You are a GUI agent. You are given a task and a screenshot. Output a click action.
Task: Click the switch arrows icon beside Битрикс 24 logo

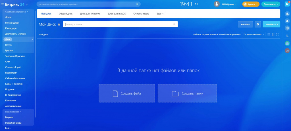27,4
